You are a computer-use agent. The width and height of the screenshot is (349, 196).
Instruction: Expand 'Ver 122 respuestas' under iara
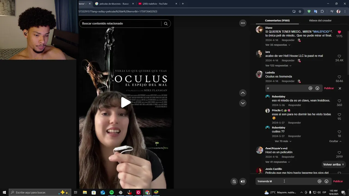(278, 66)
